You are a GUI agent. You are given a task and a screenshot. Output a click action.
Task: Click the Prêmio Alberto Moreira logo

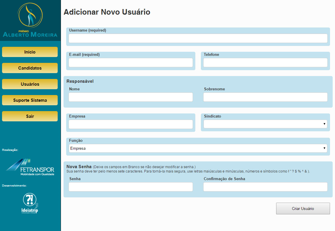click(30, 20)
